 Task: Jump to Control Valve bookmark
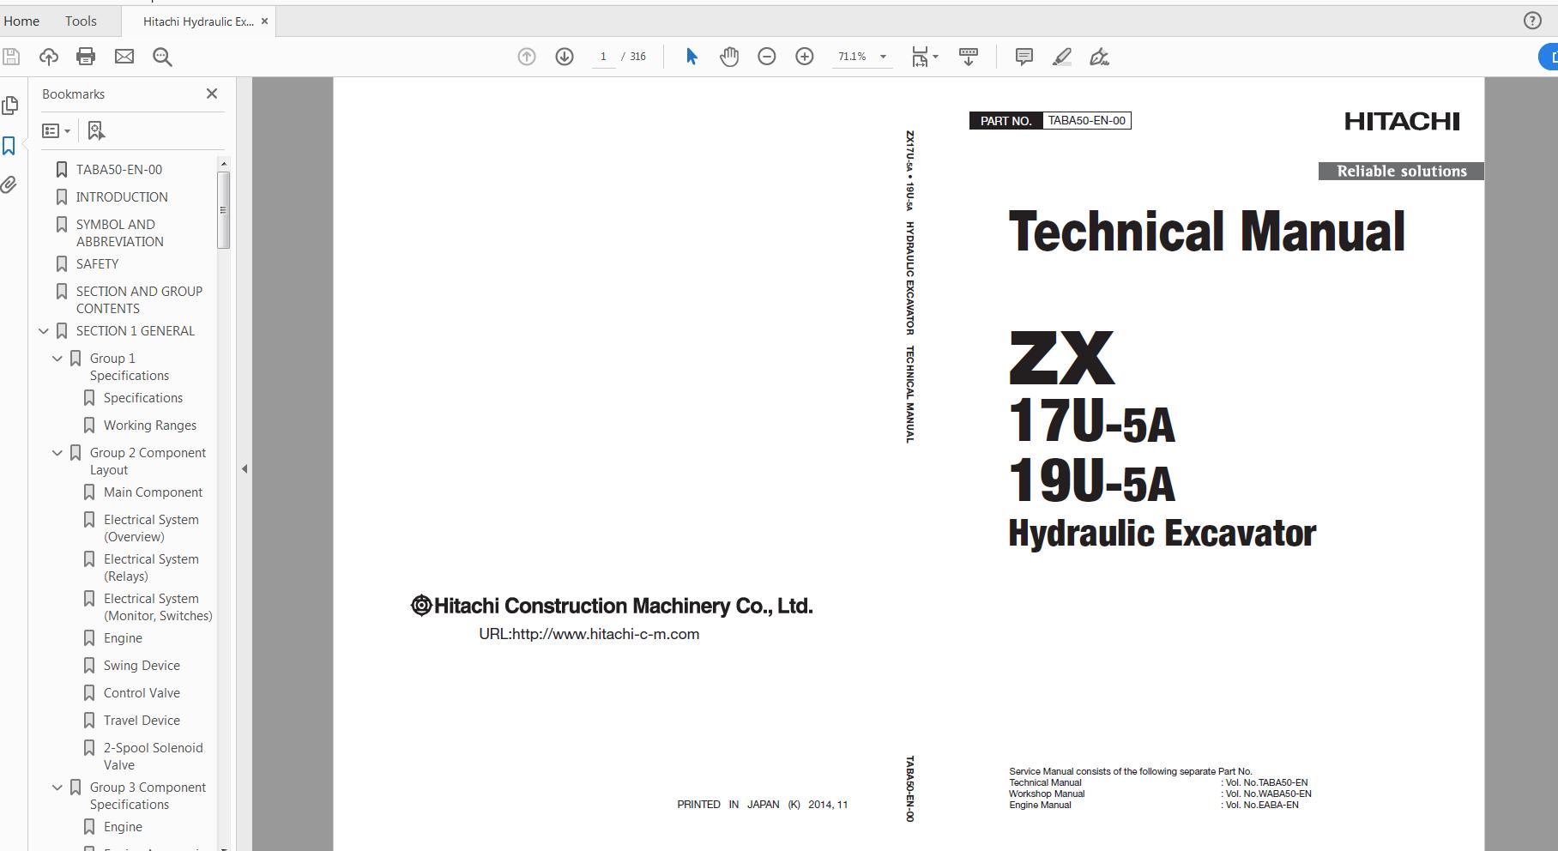click(142, 693)
